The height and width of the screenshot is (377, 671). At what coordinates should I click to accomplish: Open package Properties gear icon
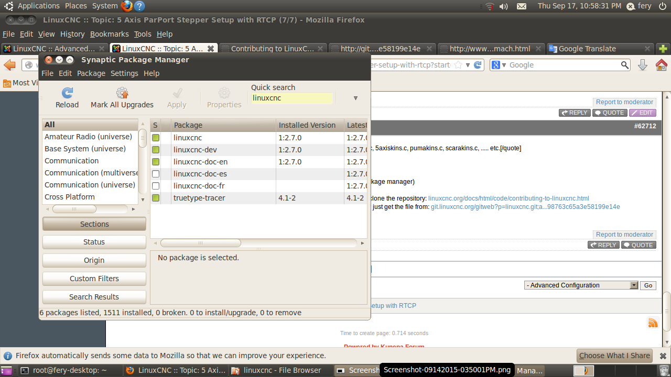coord(224,93)
